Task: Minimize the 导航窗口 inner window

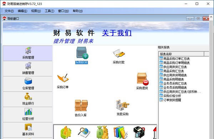Action: pos(190,19)
